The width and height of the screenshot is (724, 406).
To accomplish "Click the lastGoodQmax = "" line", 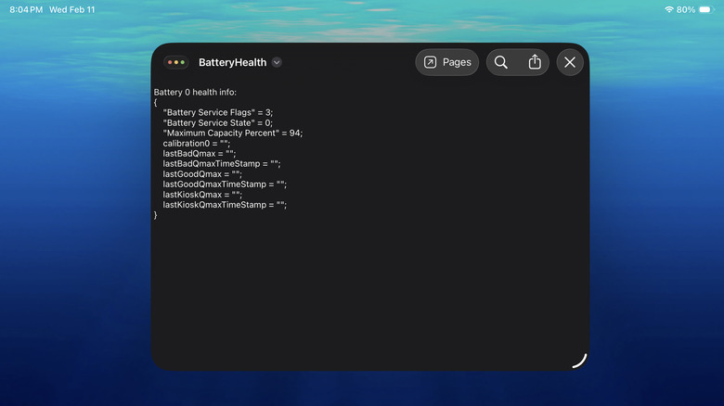I will [x=201, y=174].
